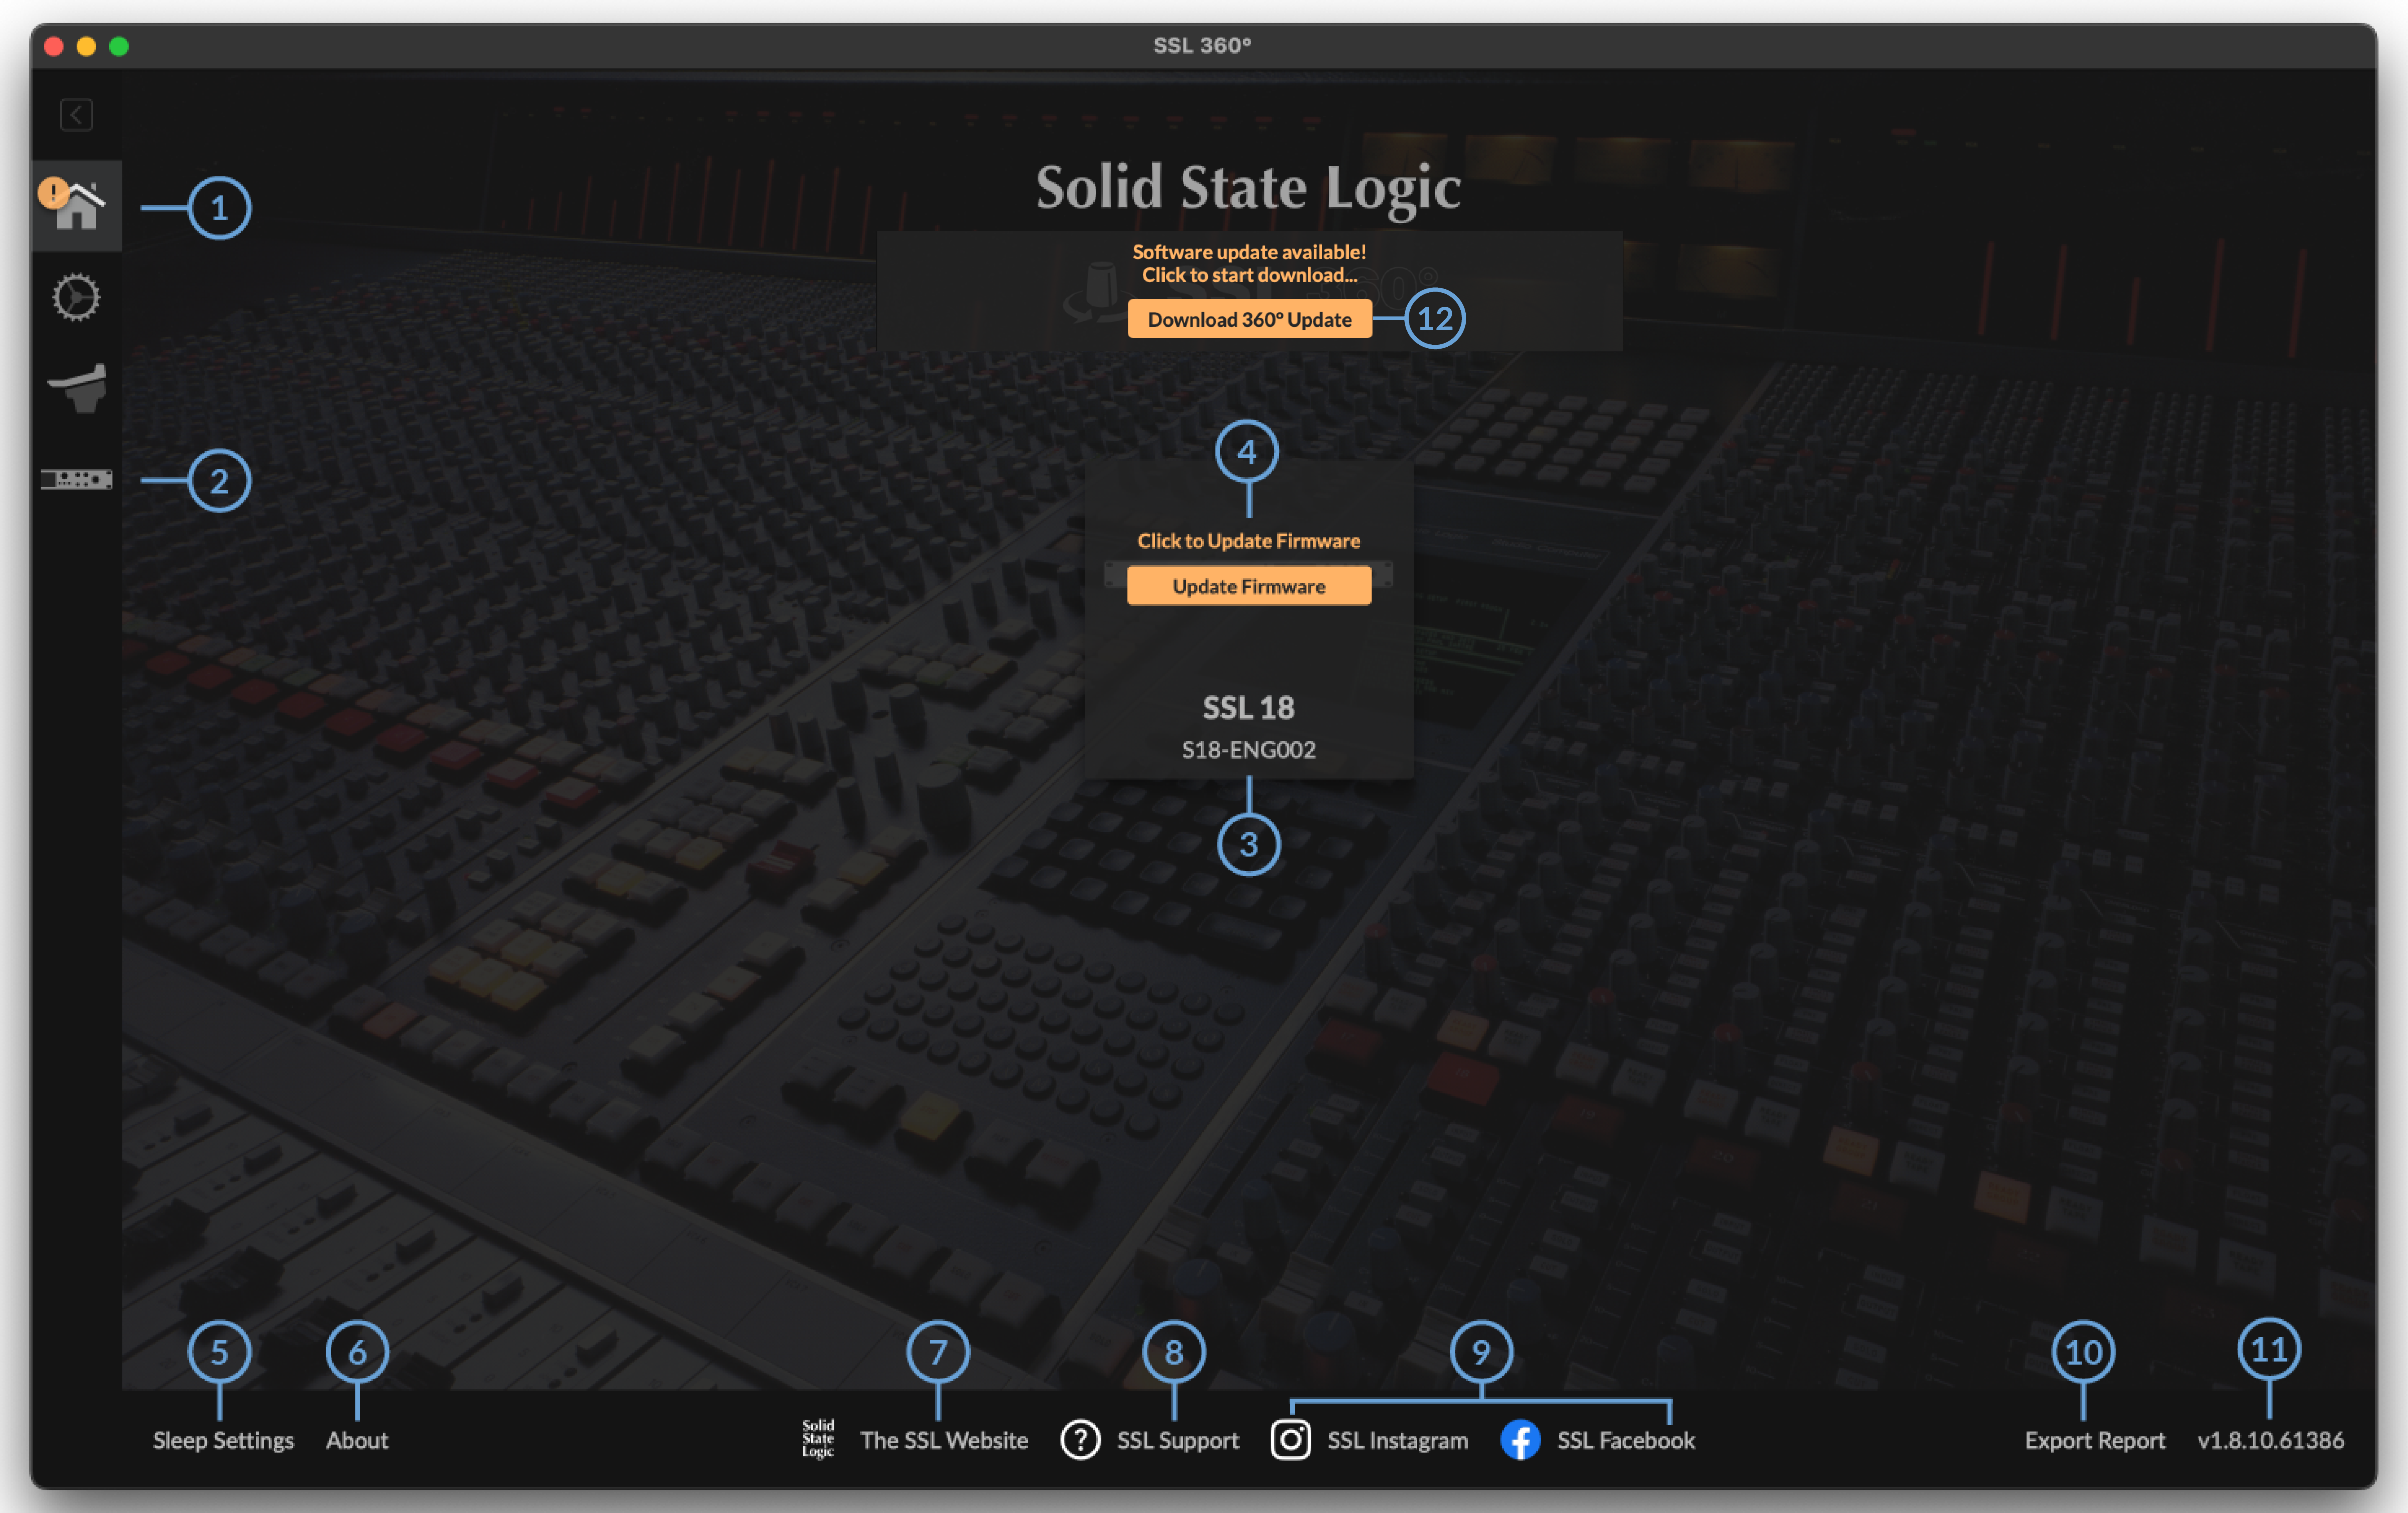Close the SSL 360° window
The image size is (2408, 1513).
[54, 46]
